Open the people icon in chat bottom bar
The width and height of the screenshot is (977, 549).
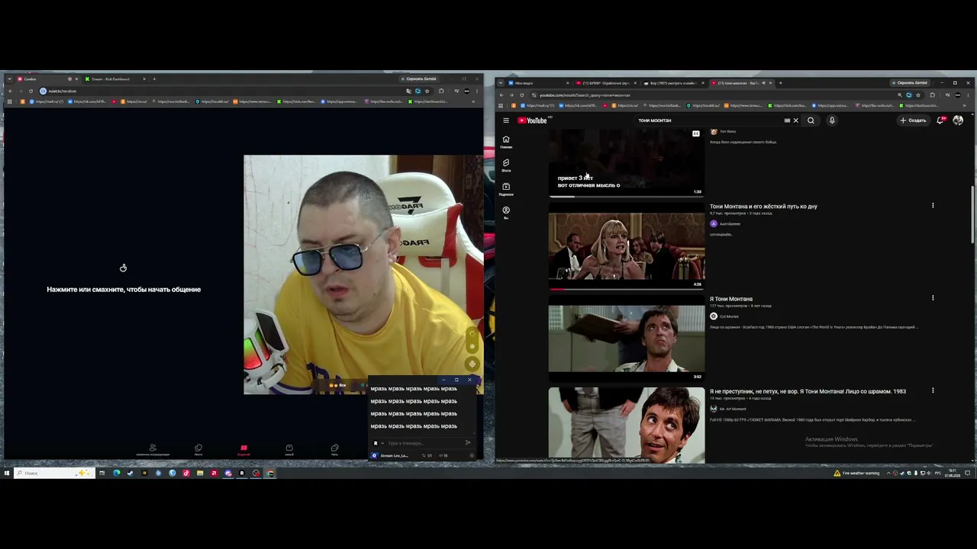[153, 449]
